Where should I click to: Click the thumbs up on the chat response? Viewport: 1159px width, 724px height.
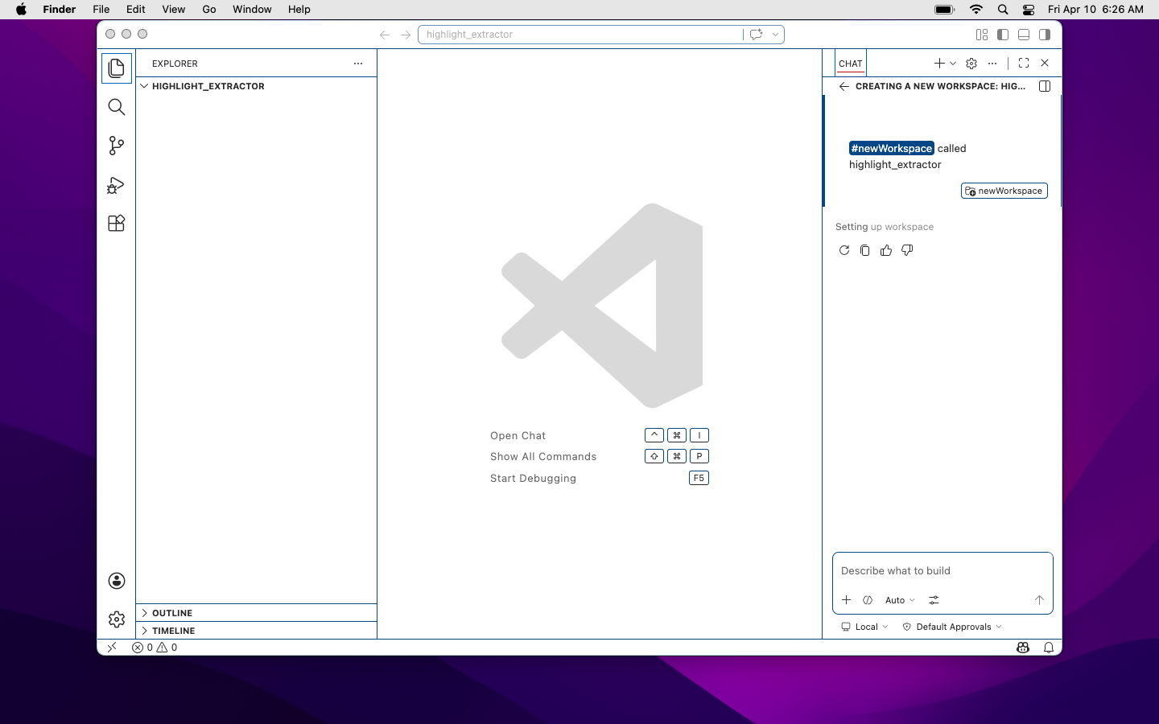point(885,250)
